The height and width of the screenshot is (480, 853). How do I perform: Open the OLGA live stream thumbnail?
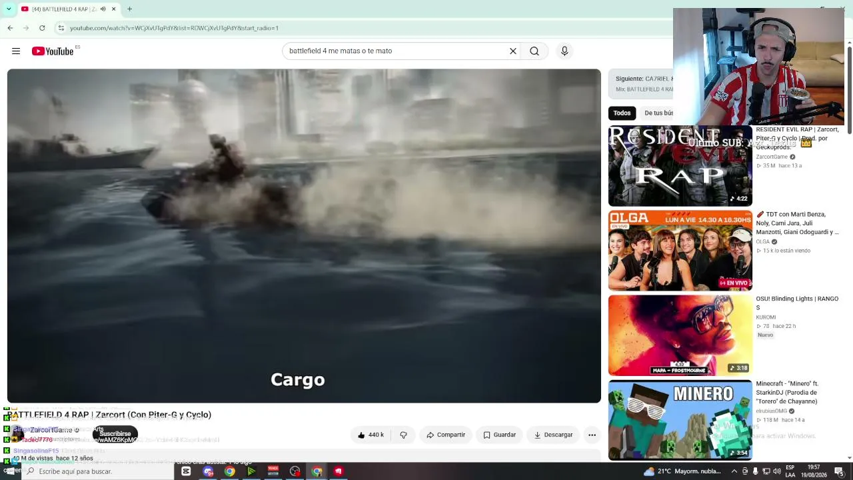pyautogui.click(x=680, y=251)
